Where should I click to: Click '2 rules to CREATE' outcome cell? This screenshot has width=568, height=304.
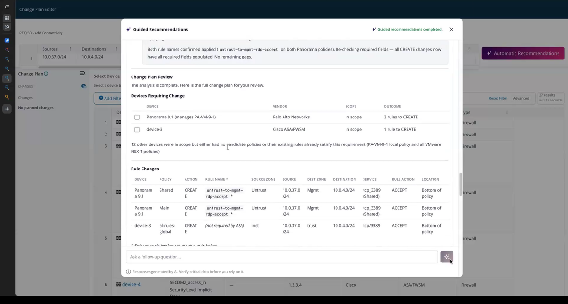(401, 117)
